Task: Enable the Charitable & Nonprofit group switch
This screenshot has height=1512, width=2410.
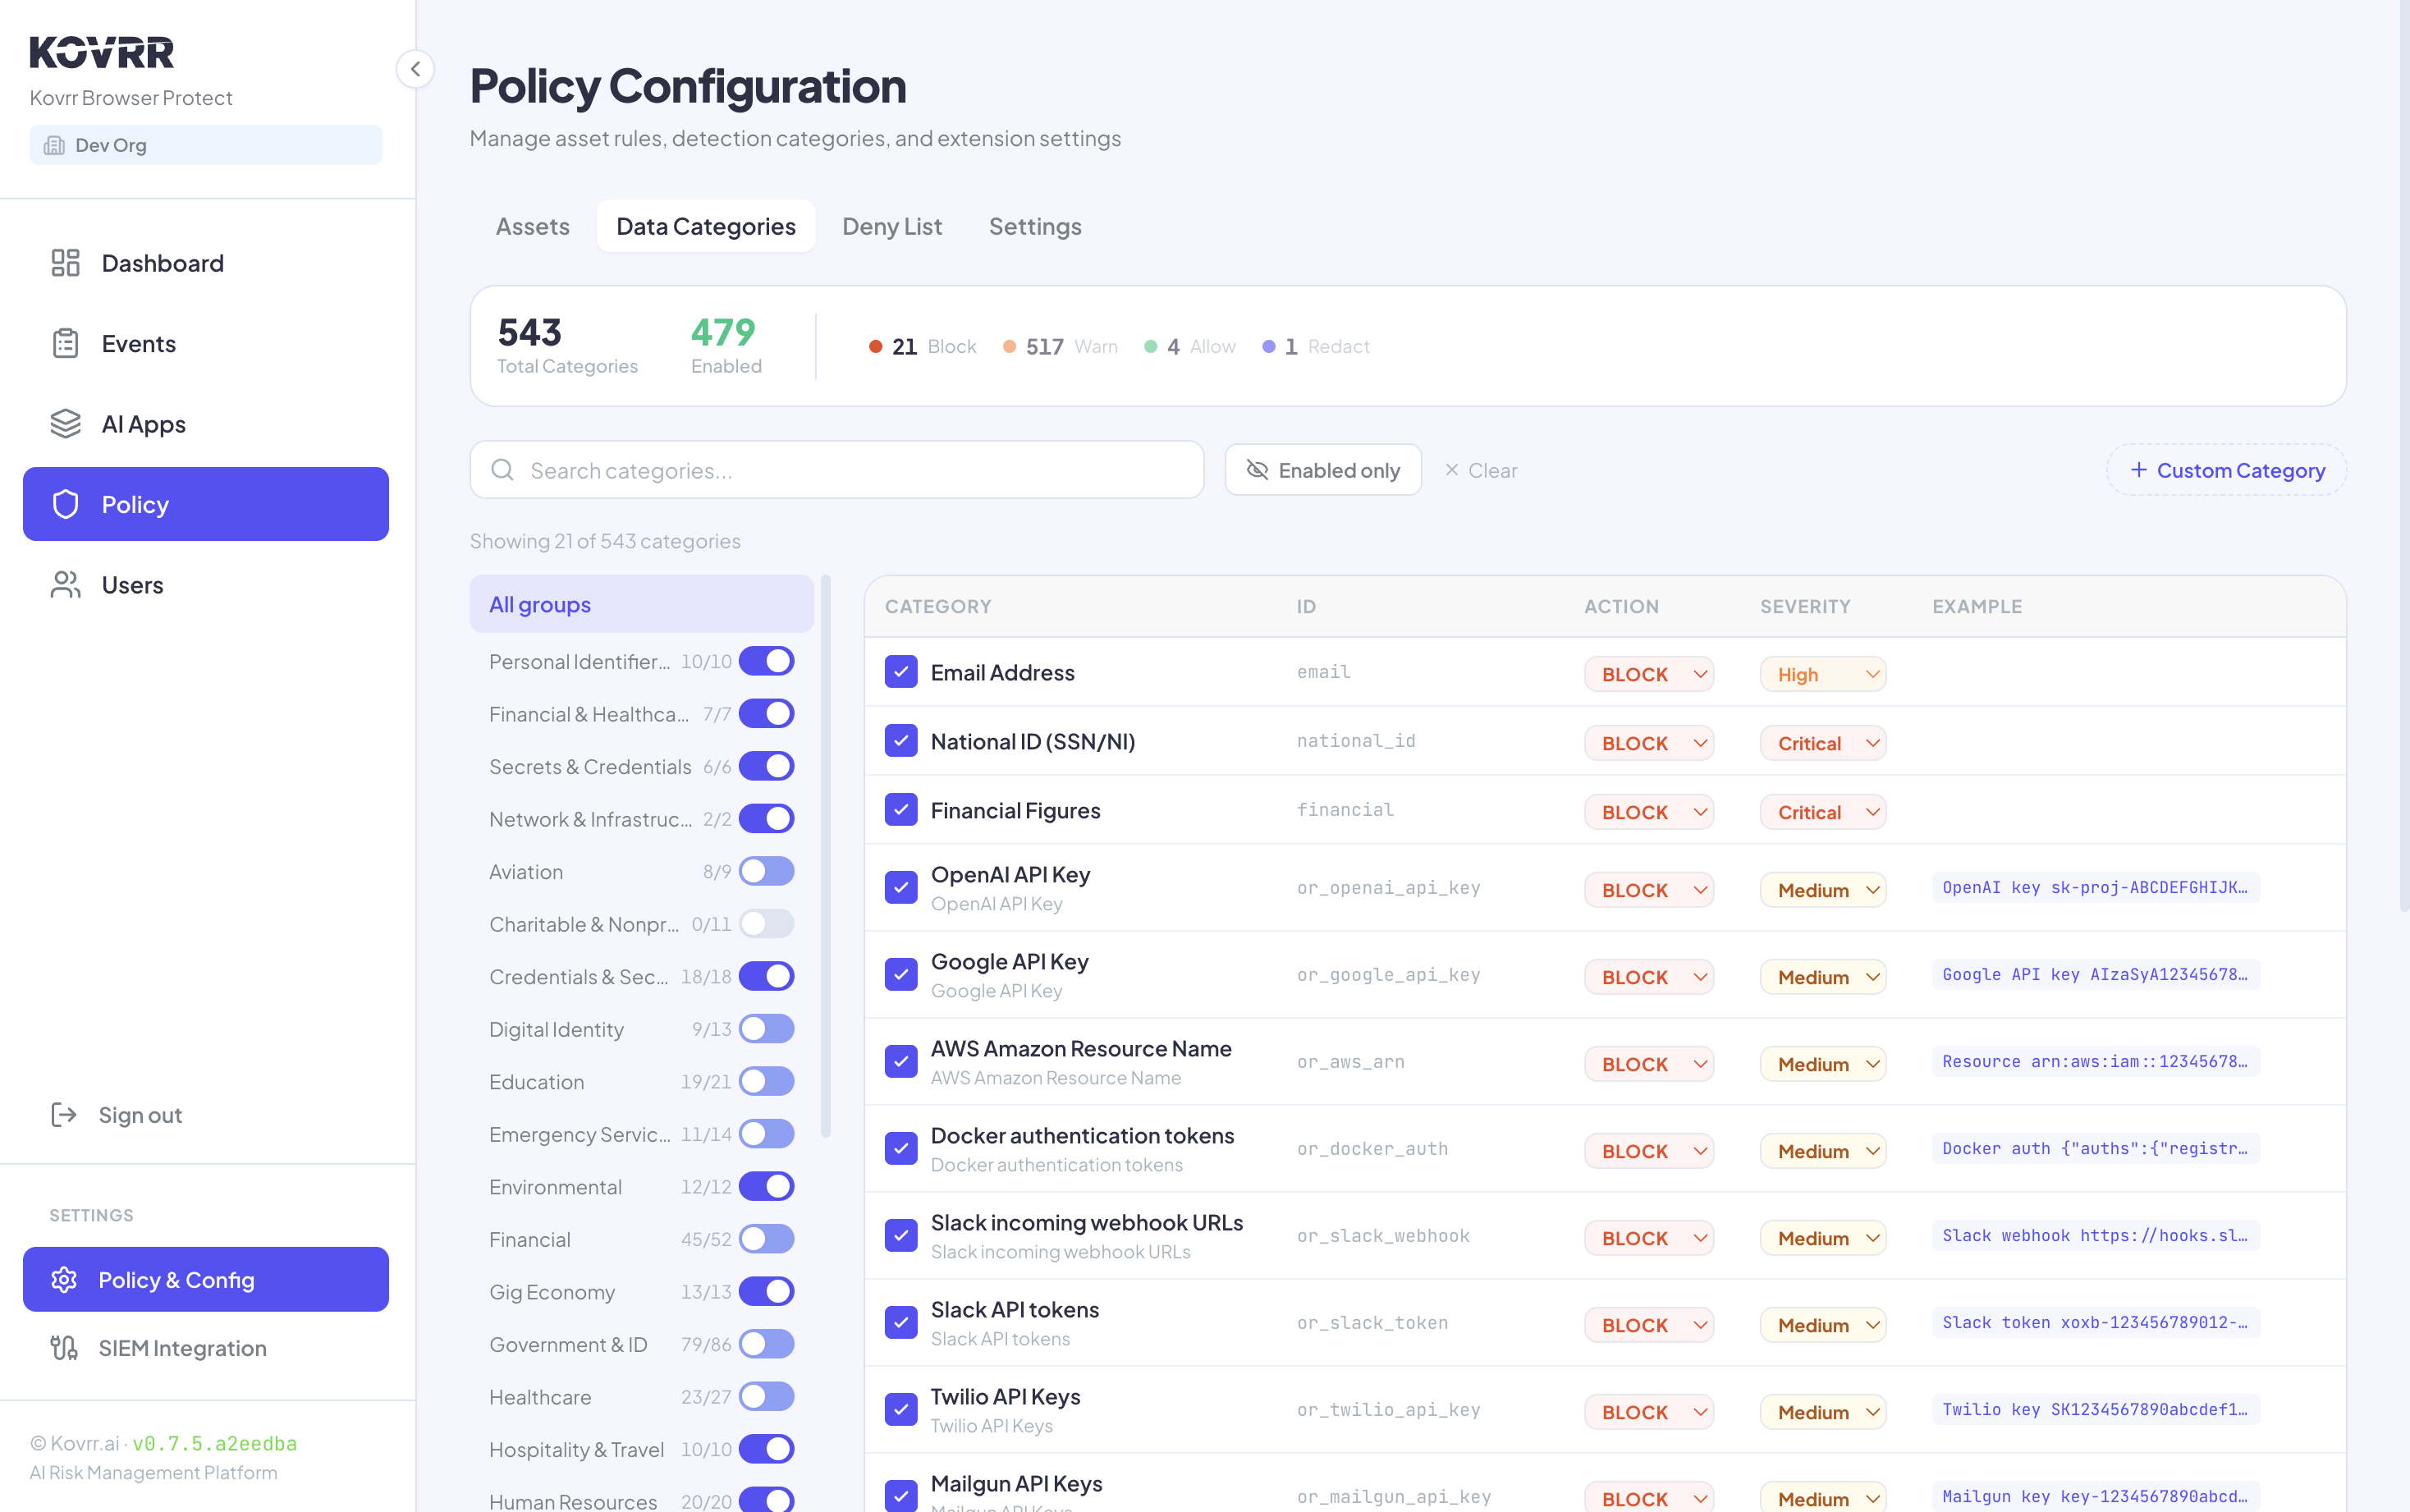Action: 767,924
